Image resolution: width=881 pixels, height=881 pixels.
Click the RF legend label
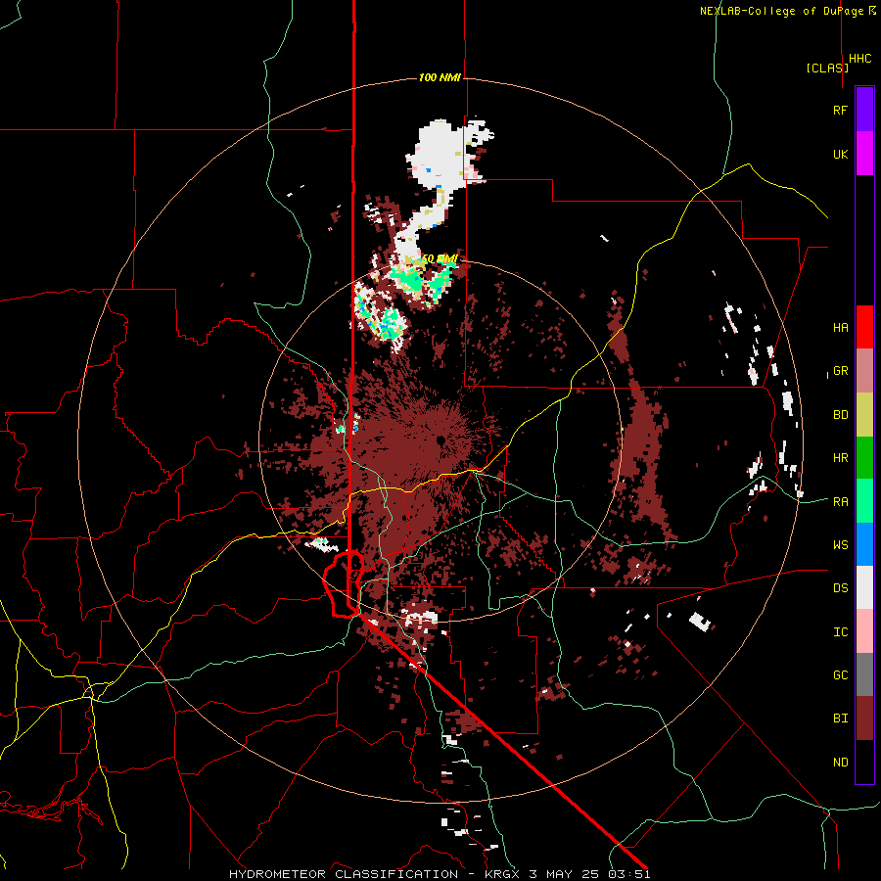(840, 110)
